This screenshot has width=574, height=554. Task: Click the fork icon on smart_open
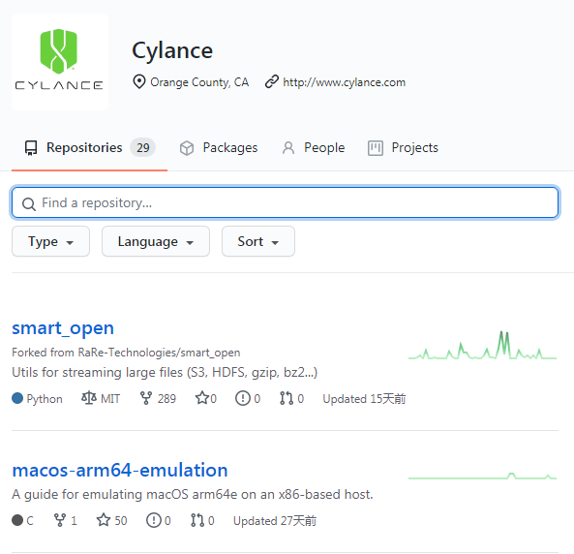[146, 398]
